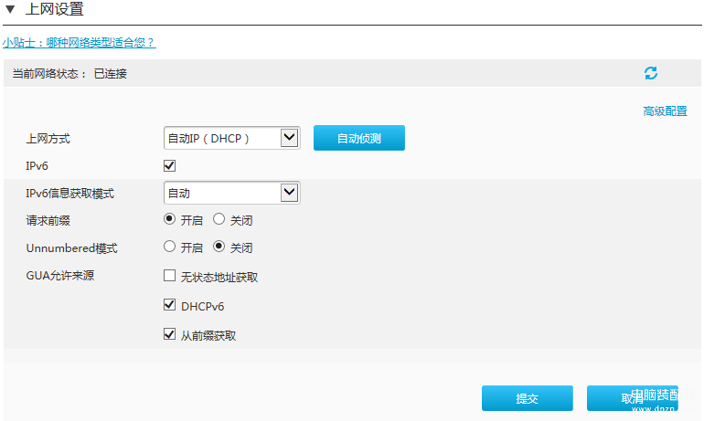This screenshot has width=704, height=421.
Task: Select 开启 for Unnumbered模式
Action: click(x=169, y=247)
